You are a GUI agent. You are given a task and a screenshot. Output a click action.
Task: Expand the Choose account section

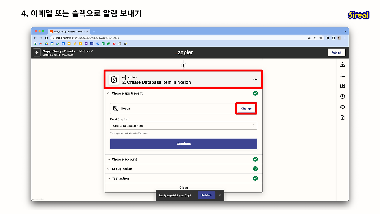pos(183,159)
